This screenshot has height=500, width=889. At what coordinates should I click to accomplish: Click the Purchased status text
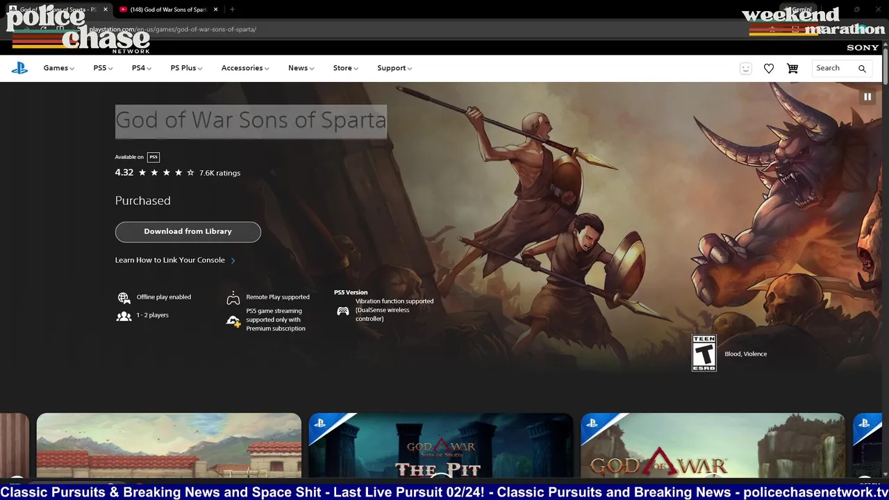click(142, 201)
